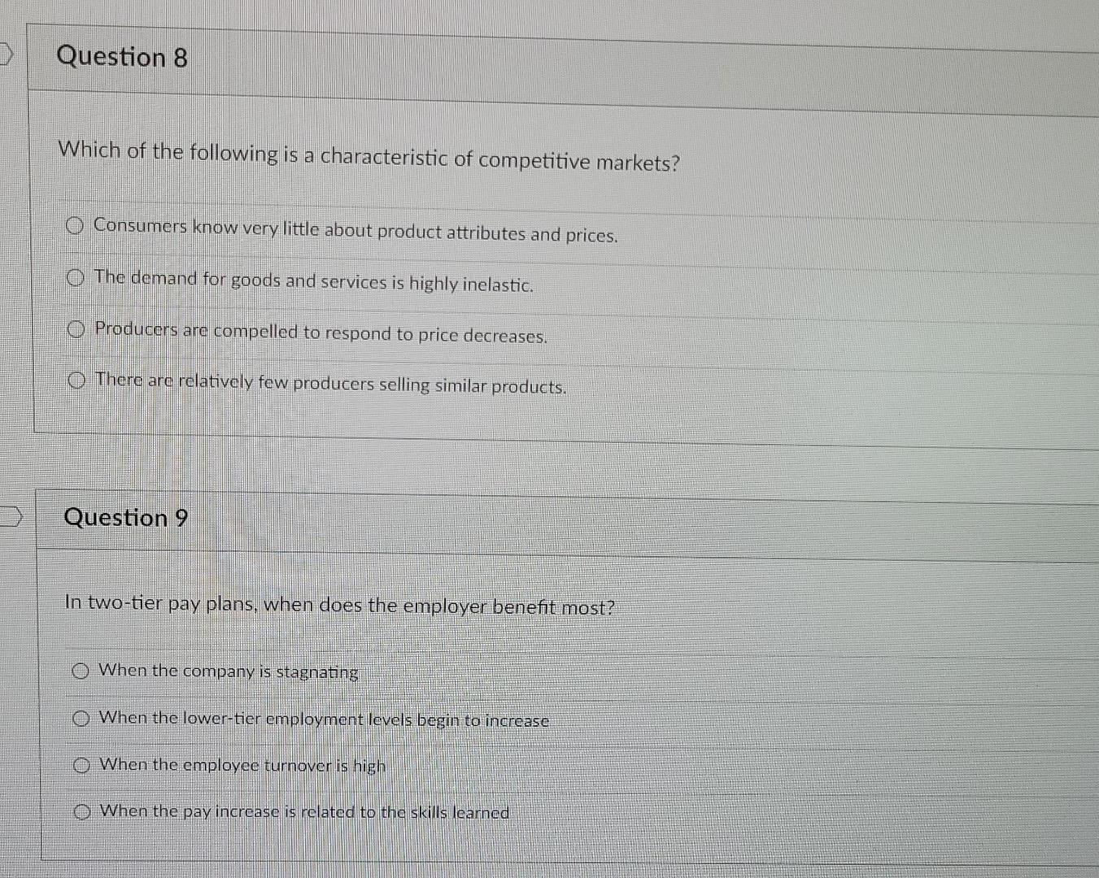Click the Question 9 header bar
The height and width of the screenshot is (878, 1099).
(488, 518)
